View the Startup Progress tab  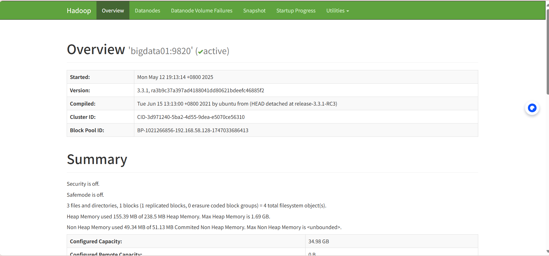pyautogui.click(x=296, y=11)
